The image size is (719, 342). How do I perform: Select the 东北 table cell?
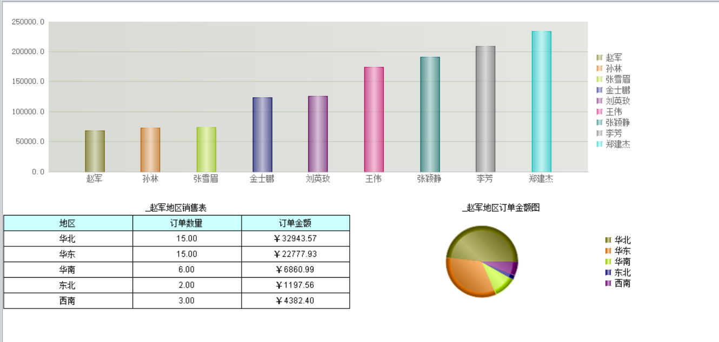(x=68, y=285)
